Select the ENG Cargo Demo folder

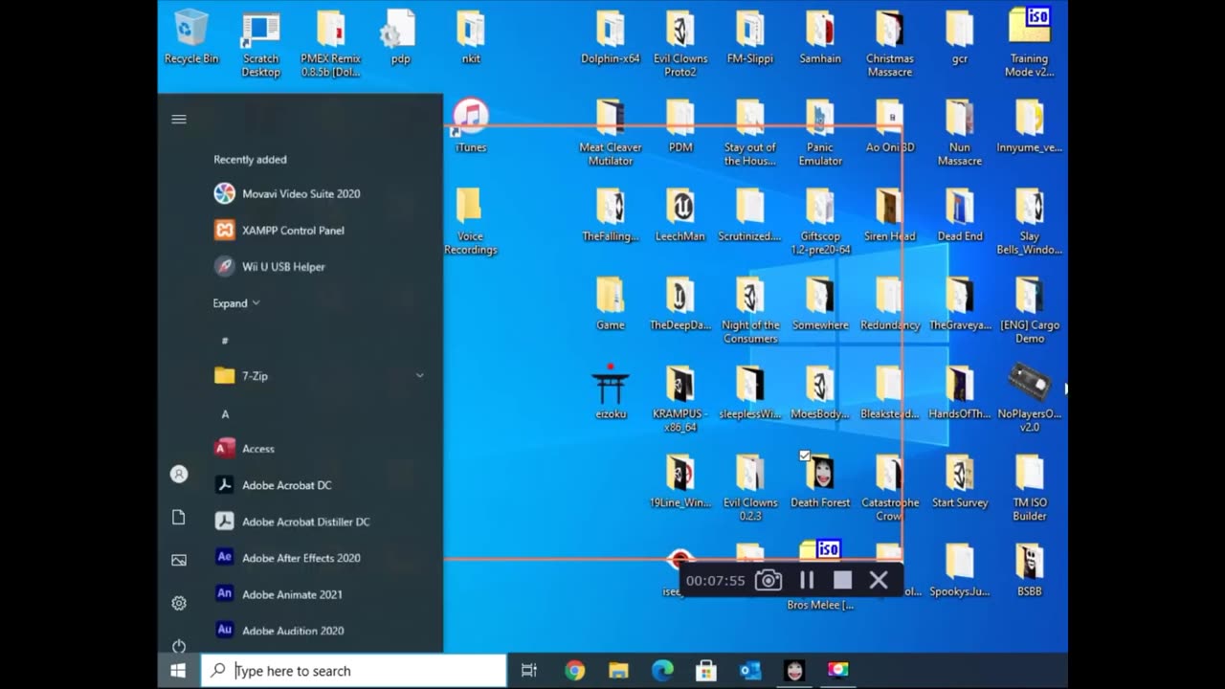[x=1030, y=310]
